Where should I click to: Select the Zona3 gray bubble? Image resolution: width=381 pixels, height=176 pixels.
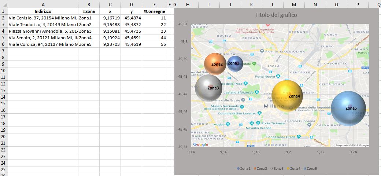click(208, 88)
